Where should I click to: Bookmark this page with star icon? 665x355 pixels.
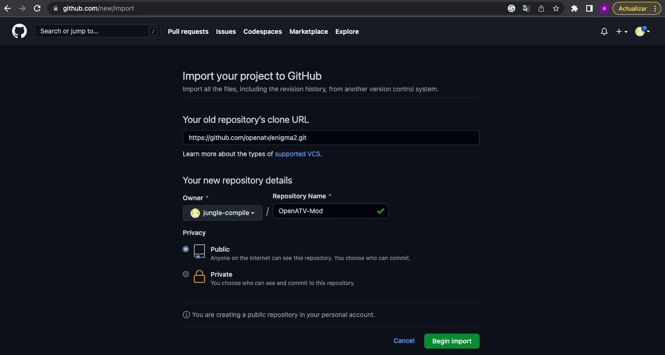pos(556,8)
